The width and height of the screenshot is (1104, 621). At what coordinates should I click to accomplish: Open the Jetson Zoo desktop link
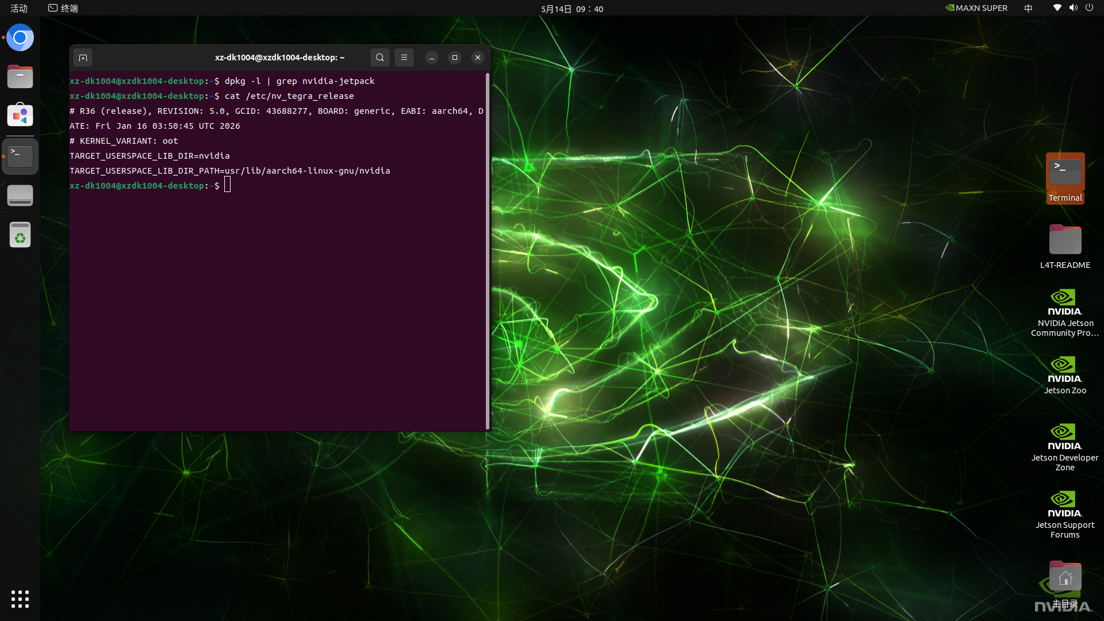[x=1065, y=375]
